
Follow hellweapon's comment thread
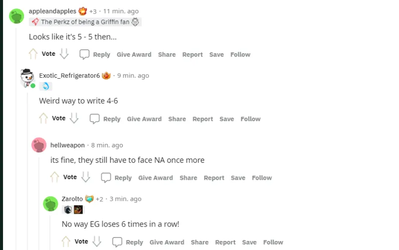coord(262,178)
